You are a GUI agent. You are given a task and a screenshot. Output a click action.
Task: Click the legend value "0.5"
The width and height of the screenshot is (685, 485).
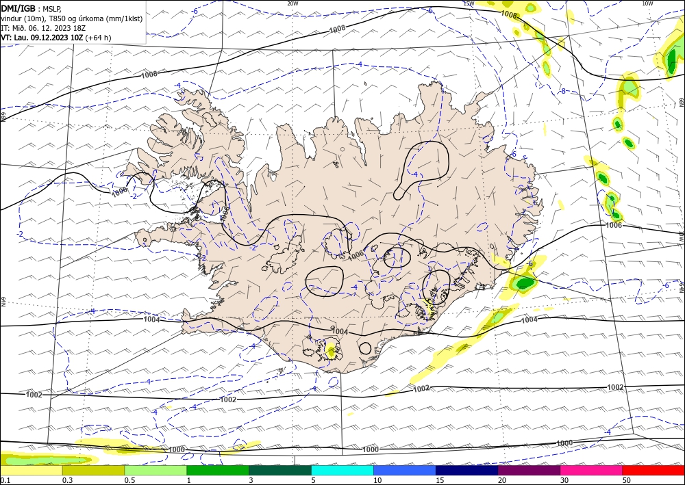tap(129, 480)
